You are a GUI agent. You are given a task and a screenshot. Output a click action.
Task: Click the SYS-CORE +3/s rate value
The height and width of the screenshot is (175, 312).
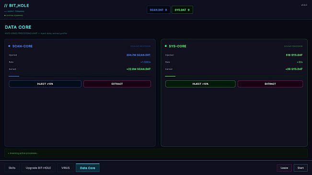click(x=300, y=62)
